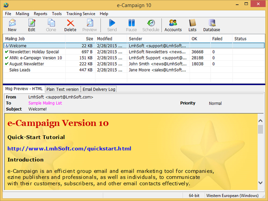
Task: Maximize the e-Campaign window
Action: pos(246,4)
